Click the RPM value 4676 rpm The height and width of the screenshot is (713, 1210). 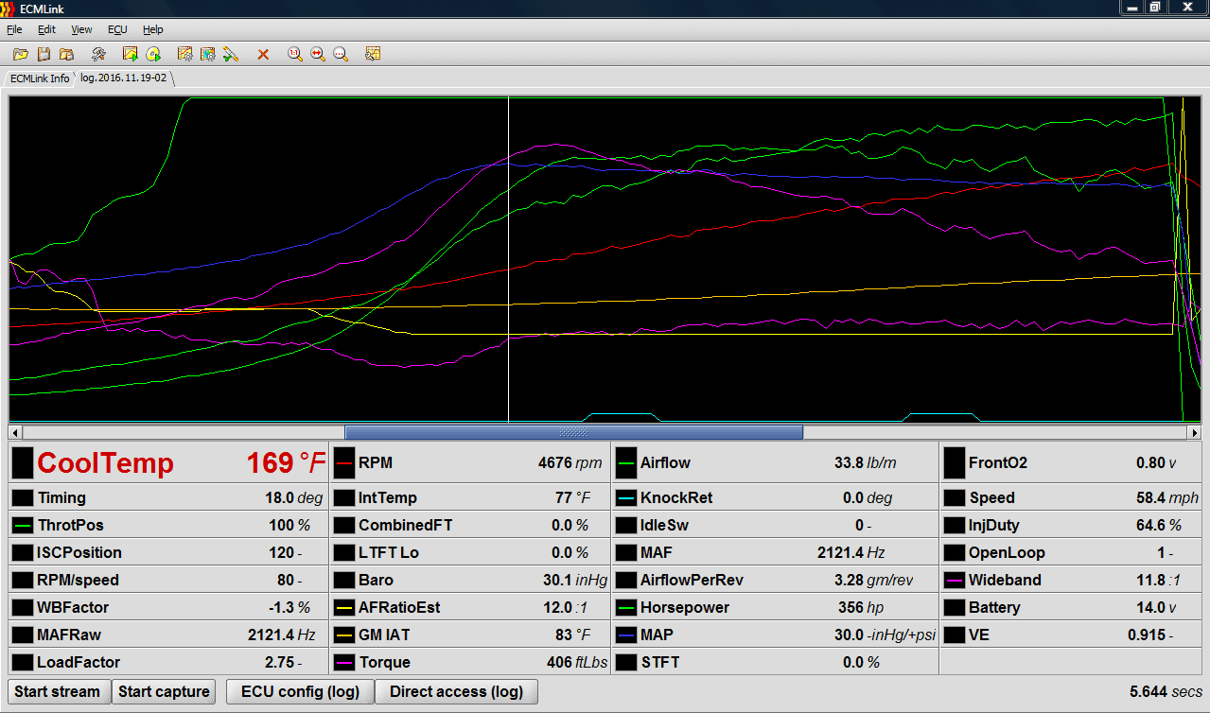570,463
